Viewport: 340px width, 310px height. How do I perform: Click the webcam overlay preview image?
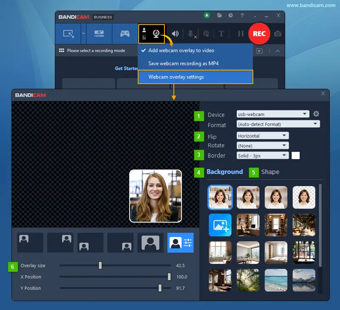(156, 196)
